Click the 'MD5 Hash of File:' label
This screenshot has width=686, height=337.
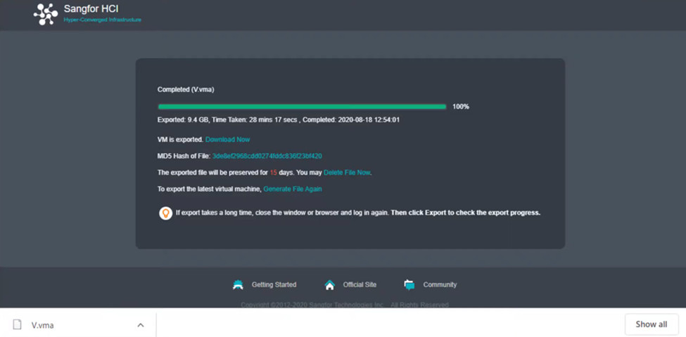coord(184,156)
